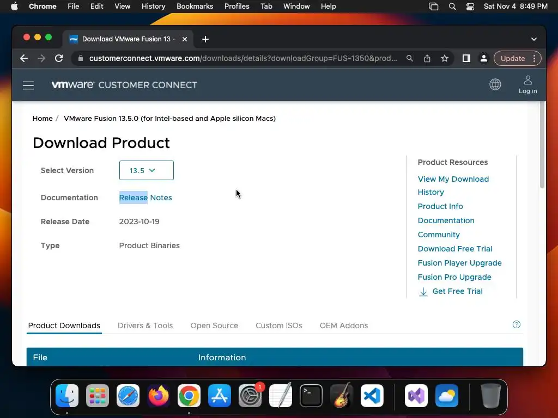
Task: Open View My Download History link
Action: click(x=453, y=186)
